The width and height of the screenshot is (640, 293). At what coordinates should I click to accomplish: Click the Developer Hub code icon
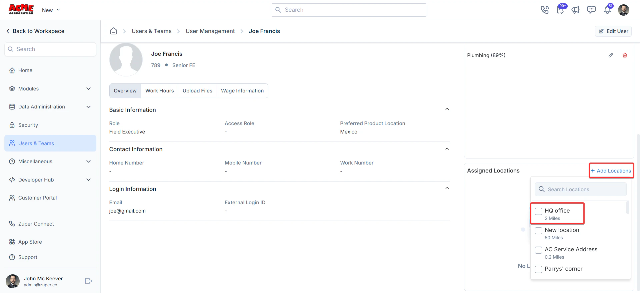pyautogui.click(x=12, y=180)
